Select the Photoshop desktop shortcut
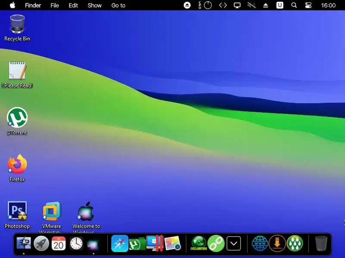 point(17,215)
